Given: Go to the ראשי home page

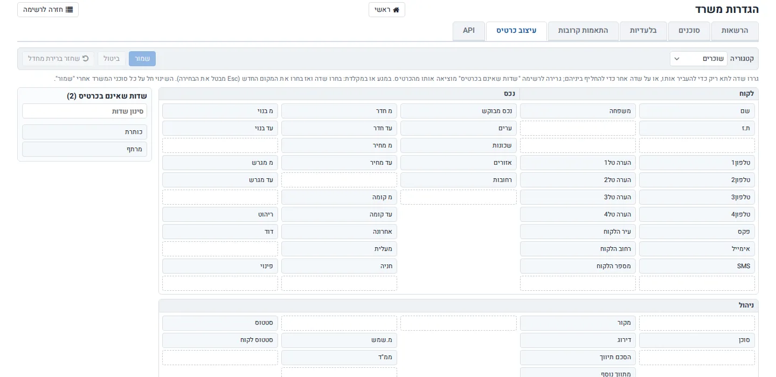Looking at the screenshot, I should (x=387, y=10).
